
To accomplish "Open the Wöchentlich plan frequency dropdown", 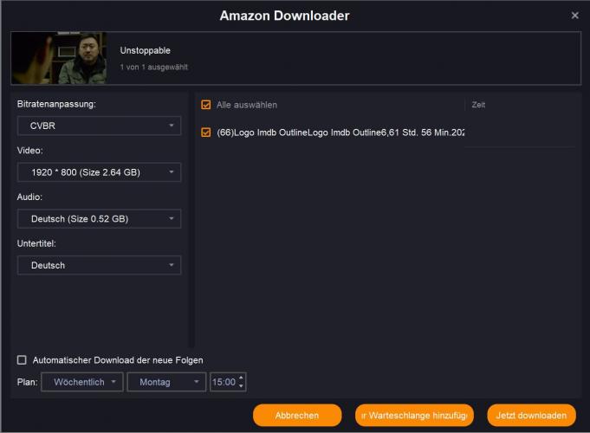I will coord(82,382).
